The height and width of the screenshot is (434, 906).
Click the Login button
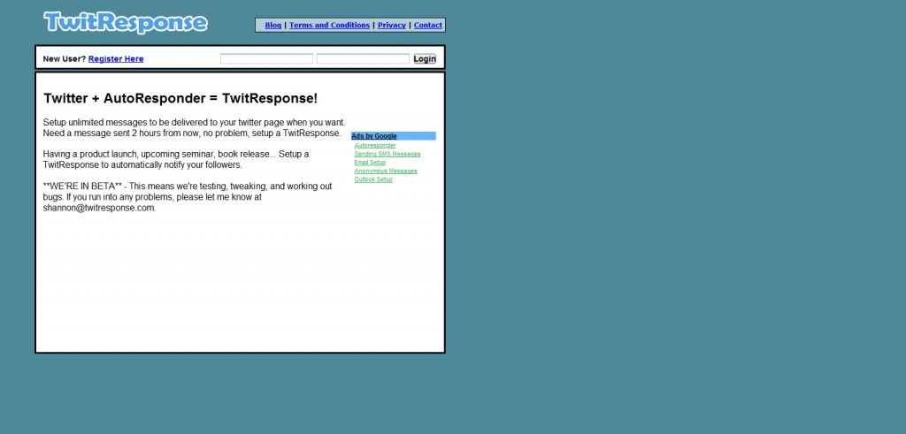pos(425,59)
